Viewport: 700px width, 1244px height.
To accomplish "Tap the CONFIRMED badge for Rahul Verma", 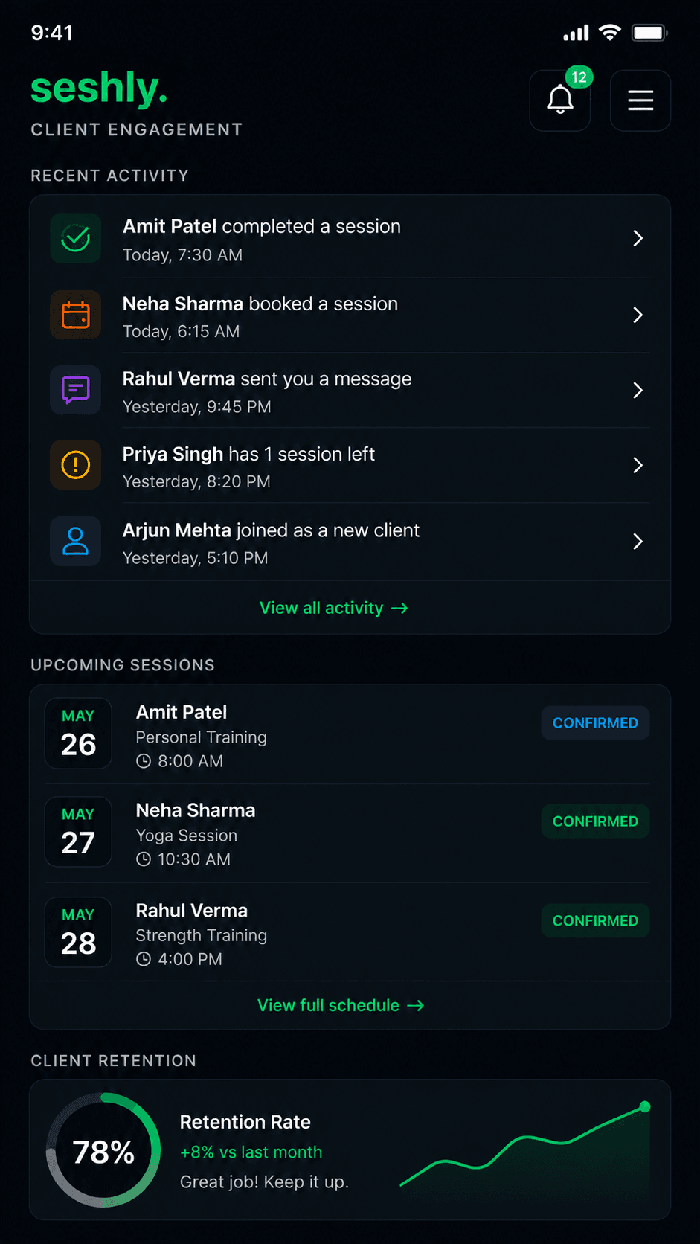I will (x=595, y=920).
